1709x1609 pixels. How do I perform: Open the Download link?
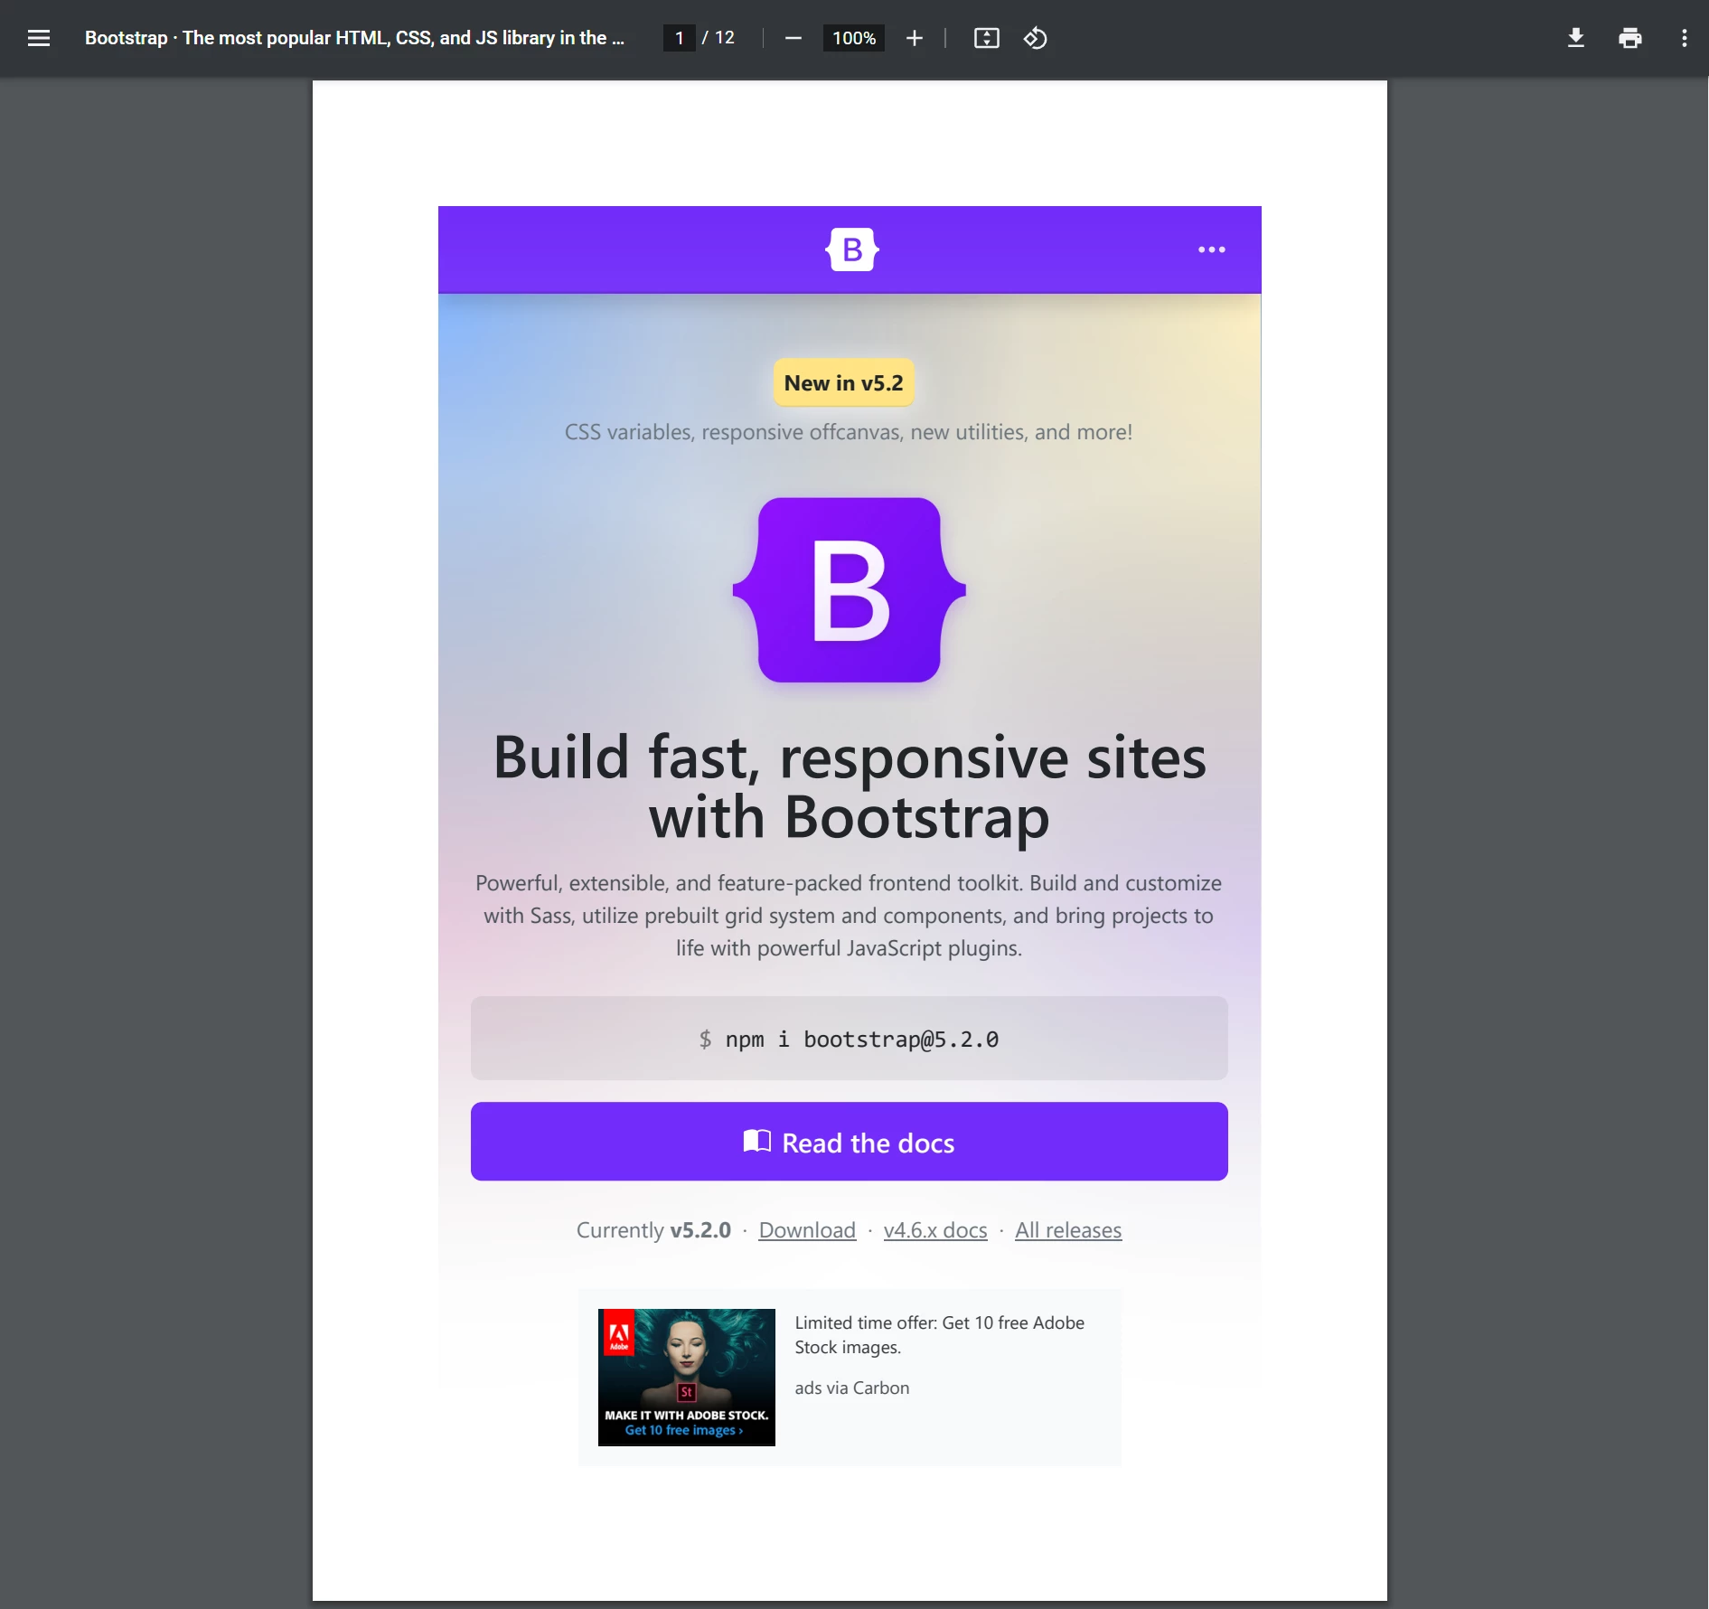point(807,1230)
